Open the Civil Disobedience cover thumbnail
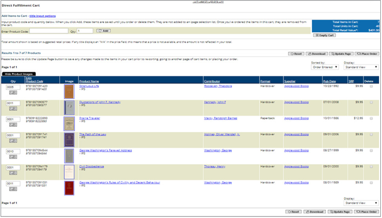The height and width of the screenshot is (218, 382). tap(69, 172)
